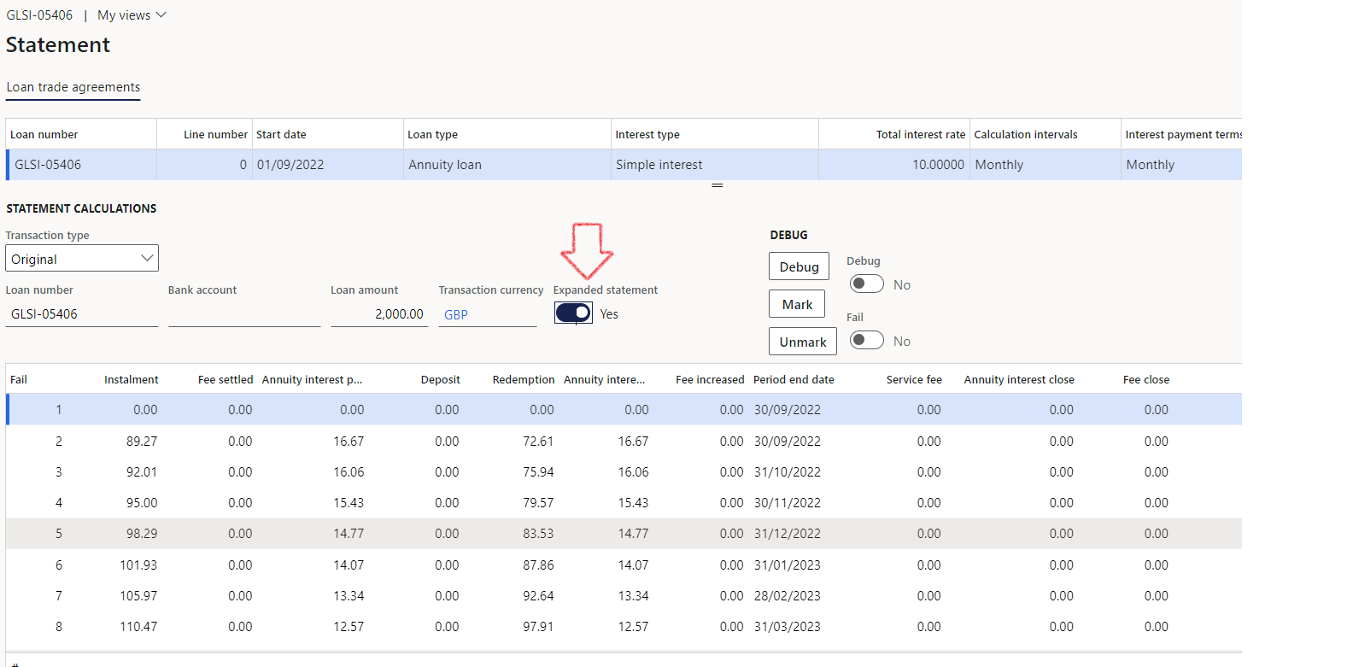1359x667 pixels.
Task: Select the row with instalment 95.00
Action: [x=624, y=503]
